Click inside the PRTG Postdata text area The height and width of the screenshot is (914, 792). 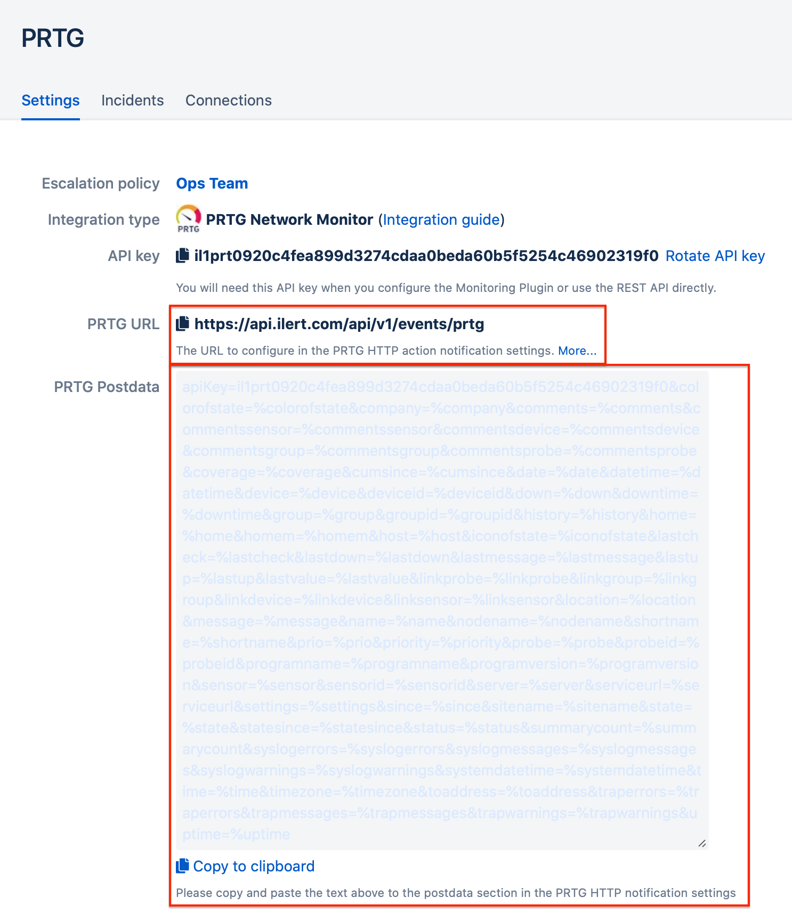pos(442,610)
